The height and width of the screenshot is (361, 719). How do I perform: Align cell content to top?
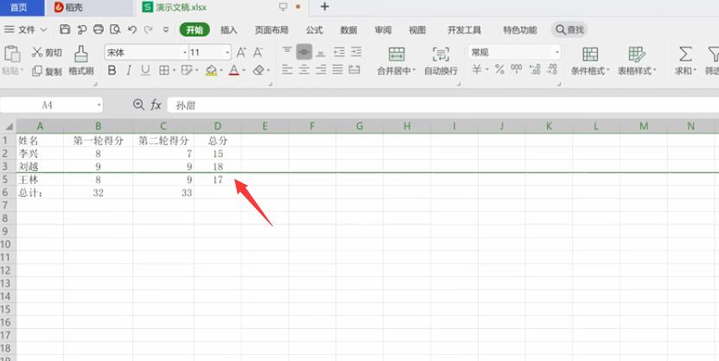point(287,51)
